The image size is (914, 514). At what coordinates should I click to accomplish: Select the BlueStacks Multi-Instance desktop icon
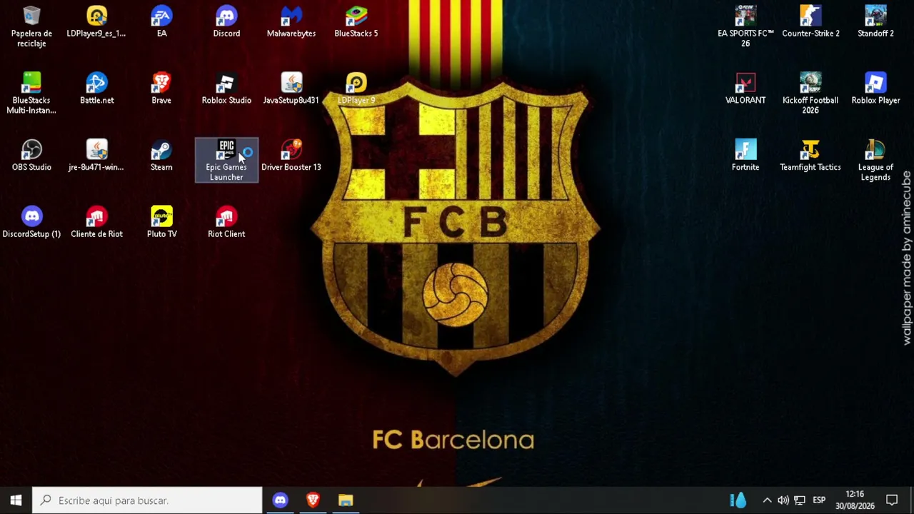pos(31,93)
